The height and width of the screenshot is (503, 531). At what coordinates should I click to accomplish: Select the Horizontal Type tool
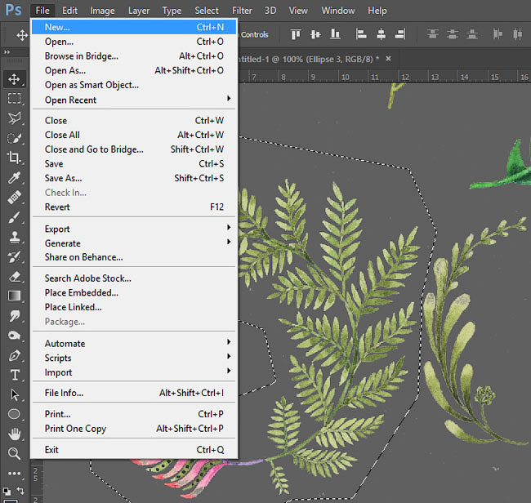tap(14, 375)
